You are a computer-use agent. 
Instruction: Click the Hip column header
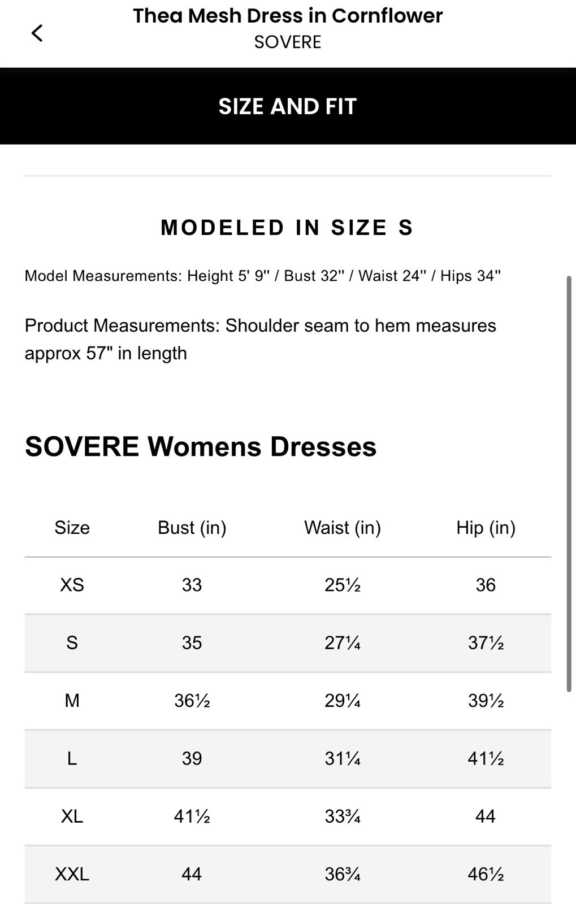486,528
